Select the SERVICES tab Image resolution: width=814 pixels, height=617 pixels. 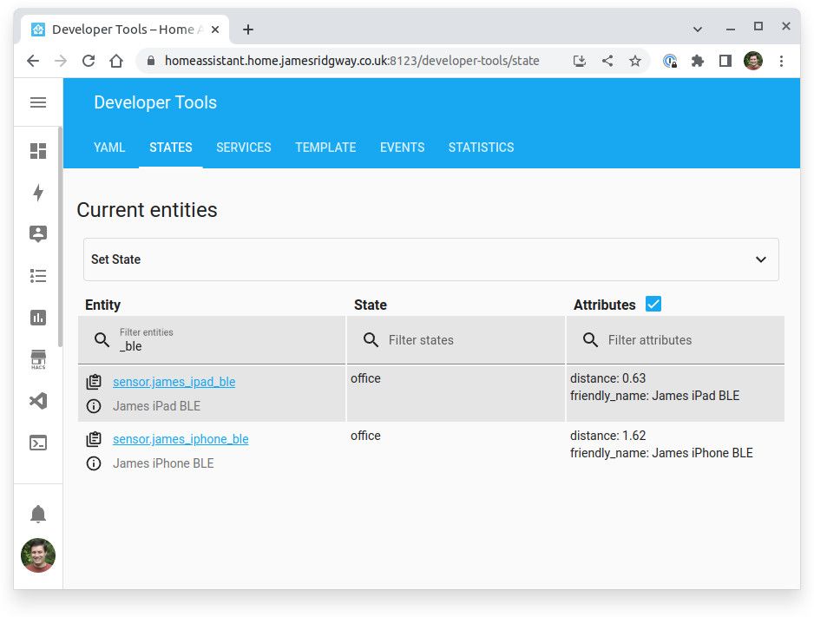pos(243,148)
